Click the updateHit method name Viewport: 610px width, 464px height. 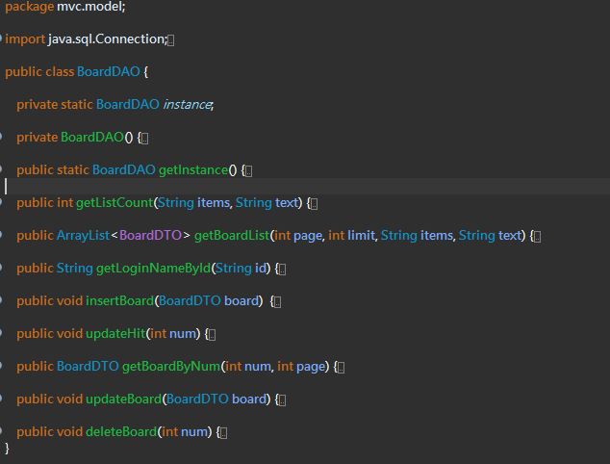click(x=115, y=333)
